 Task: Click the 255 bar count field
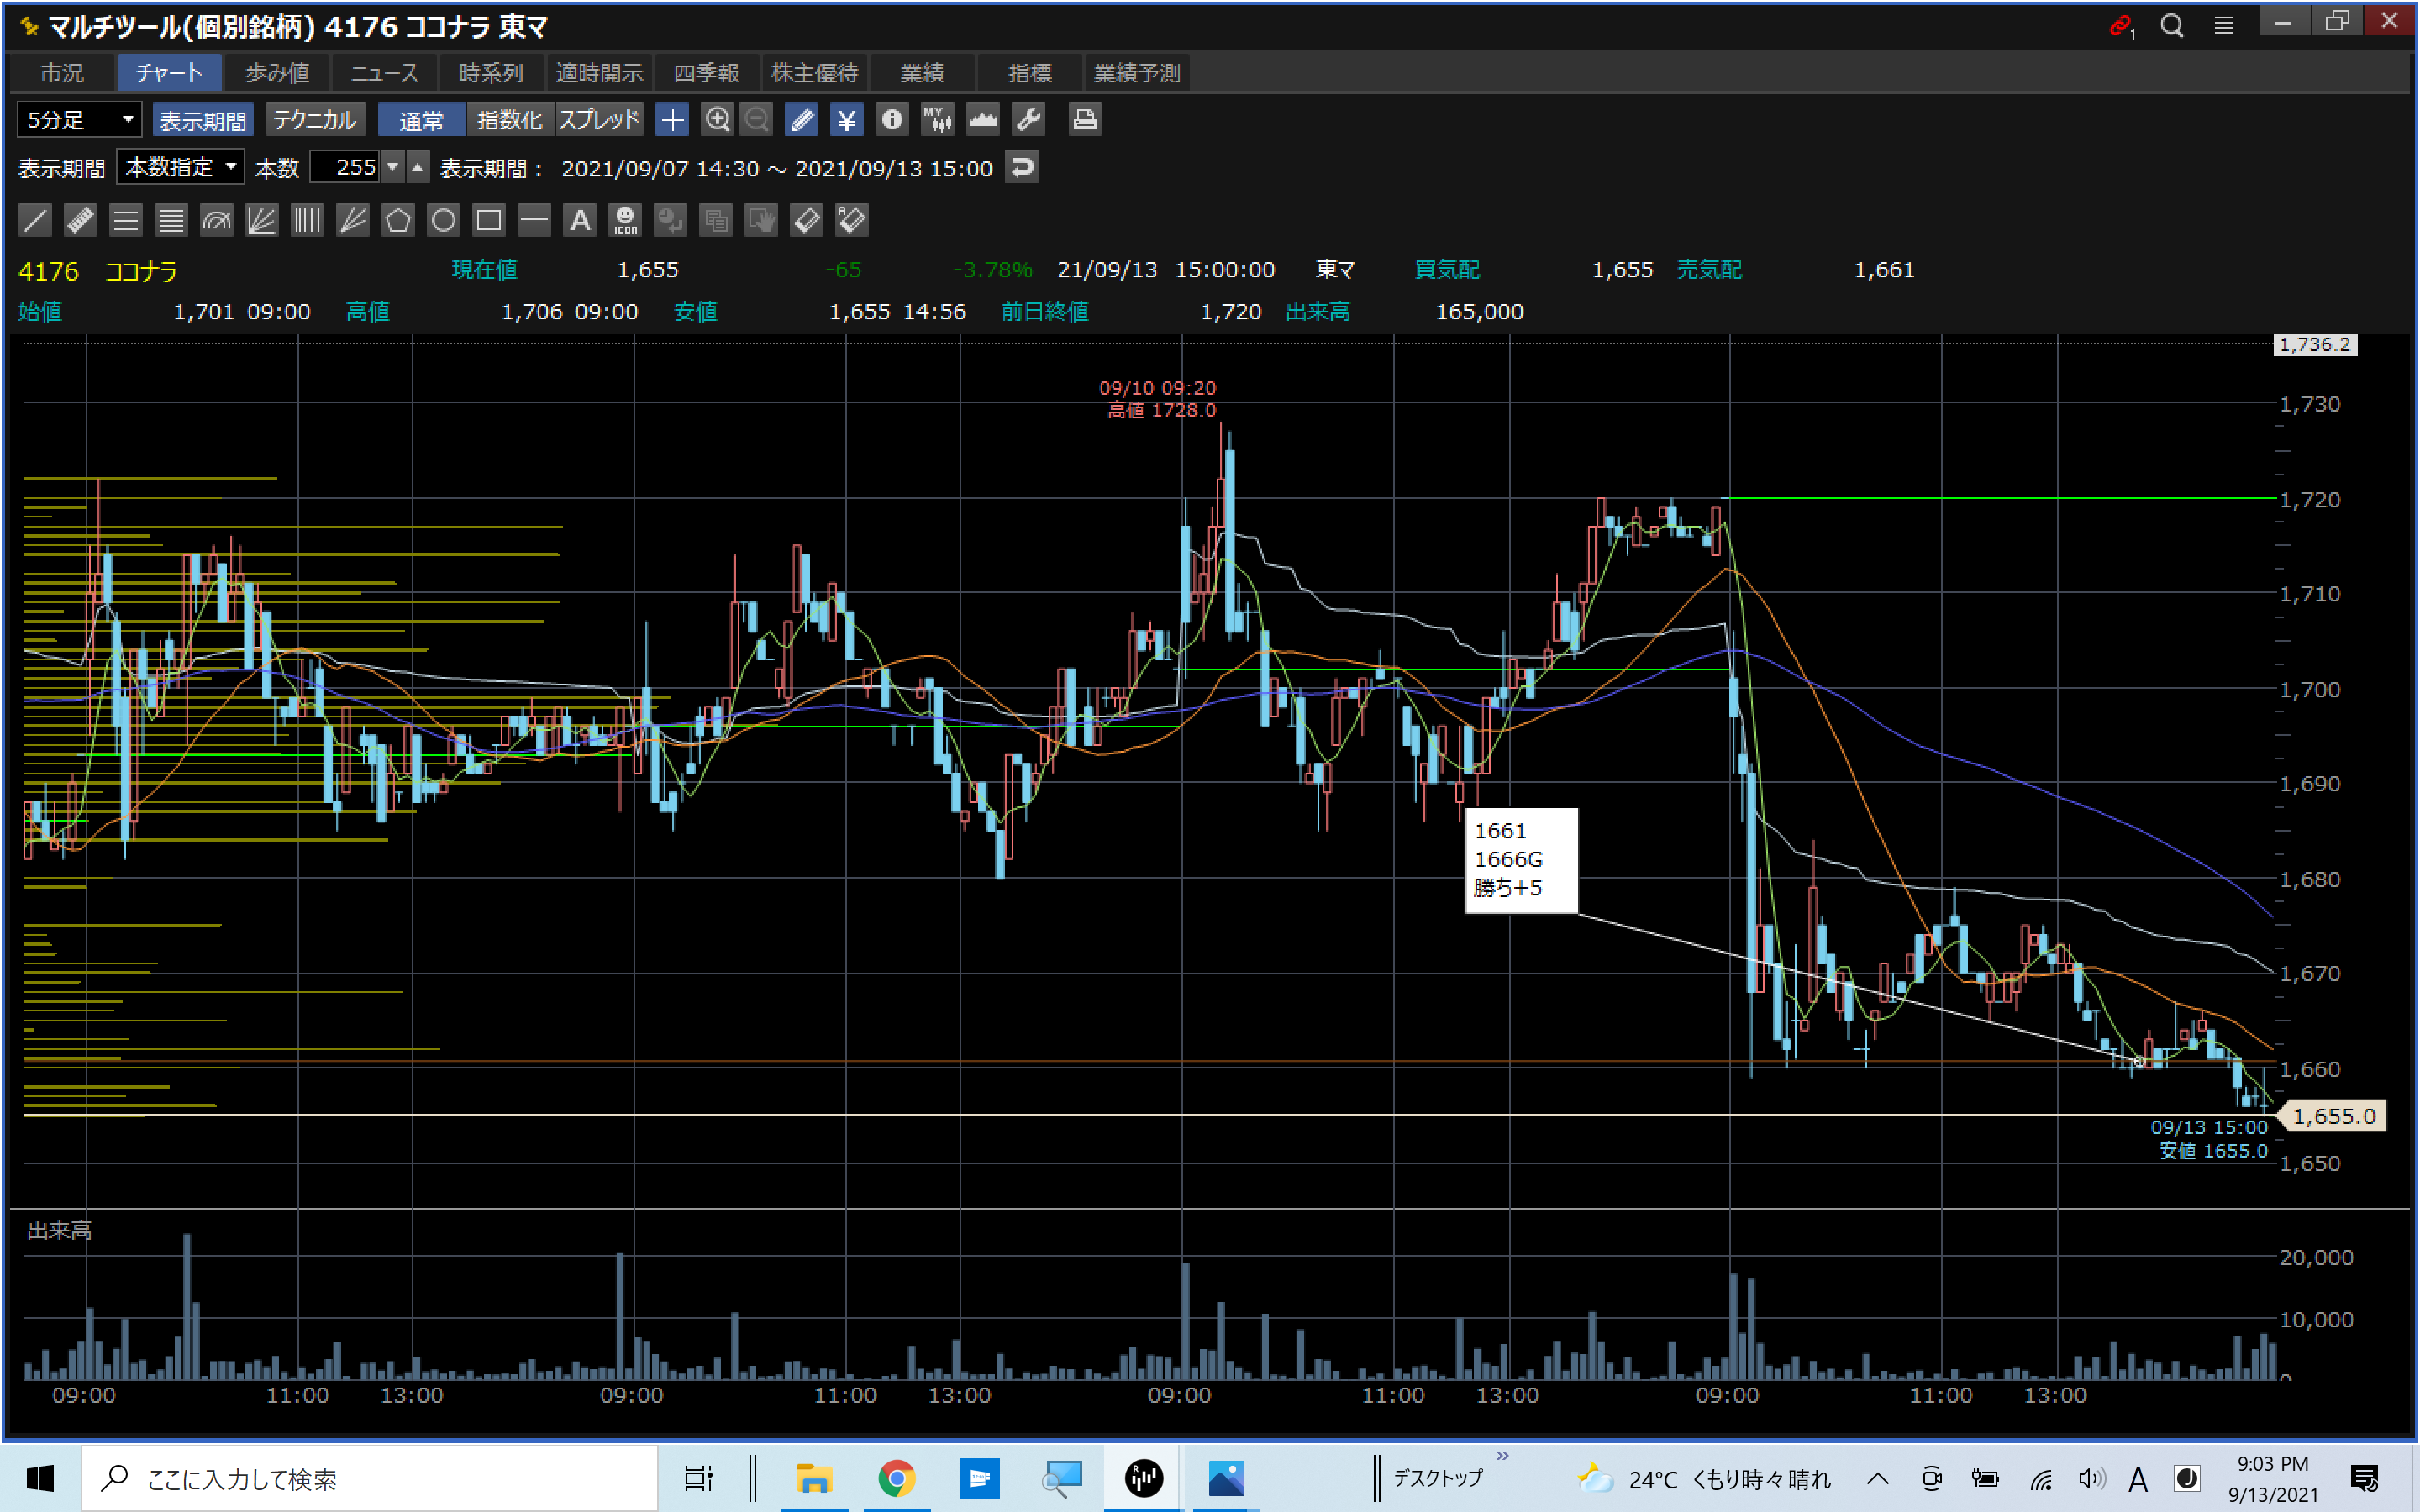coord(345,167)
